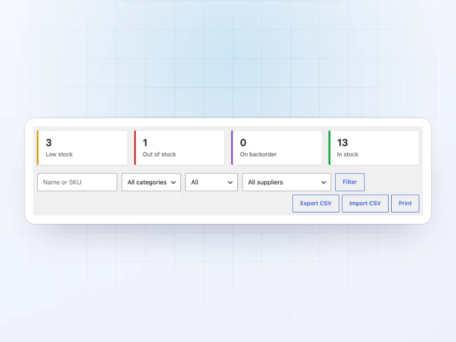The height and width of the screenshot is (342, 456).
Task: Expand the All suppliers dropdown
Action: coord(287,182)
